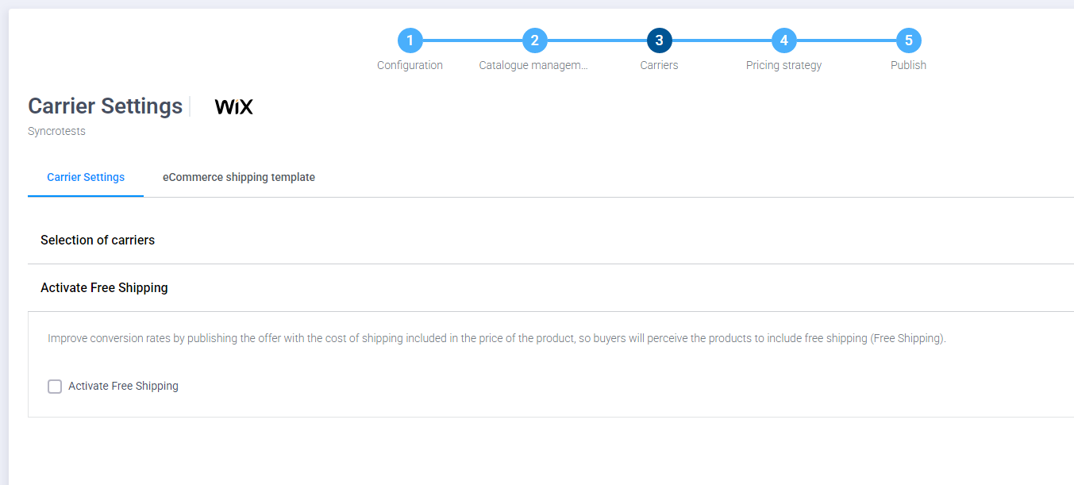
Task: Click the Wix logo
Action: click(x=233, y=106)
